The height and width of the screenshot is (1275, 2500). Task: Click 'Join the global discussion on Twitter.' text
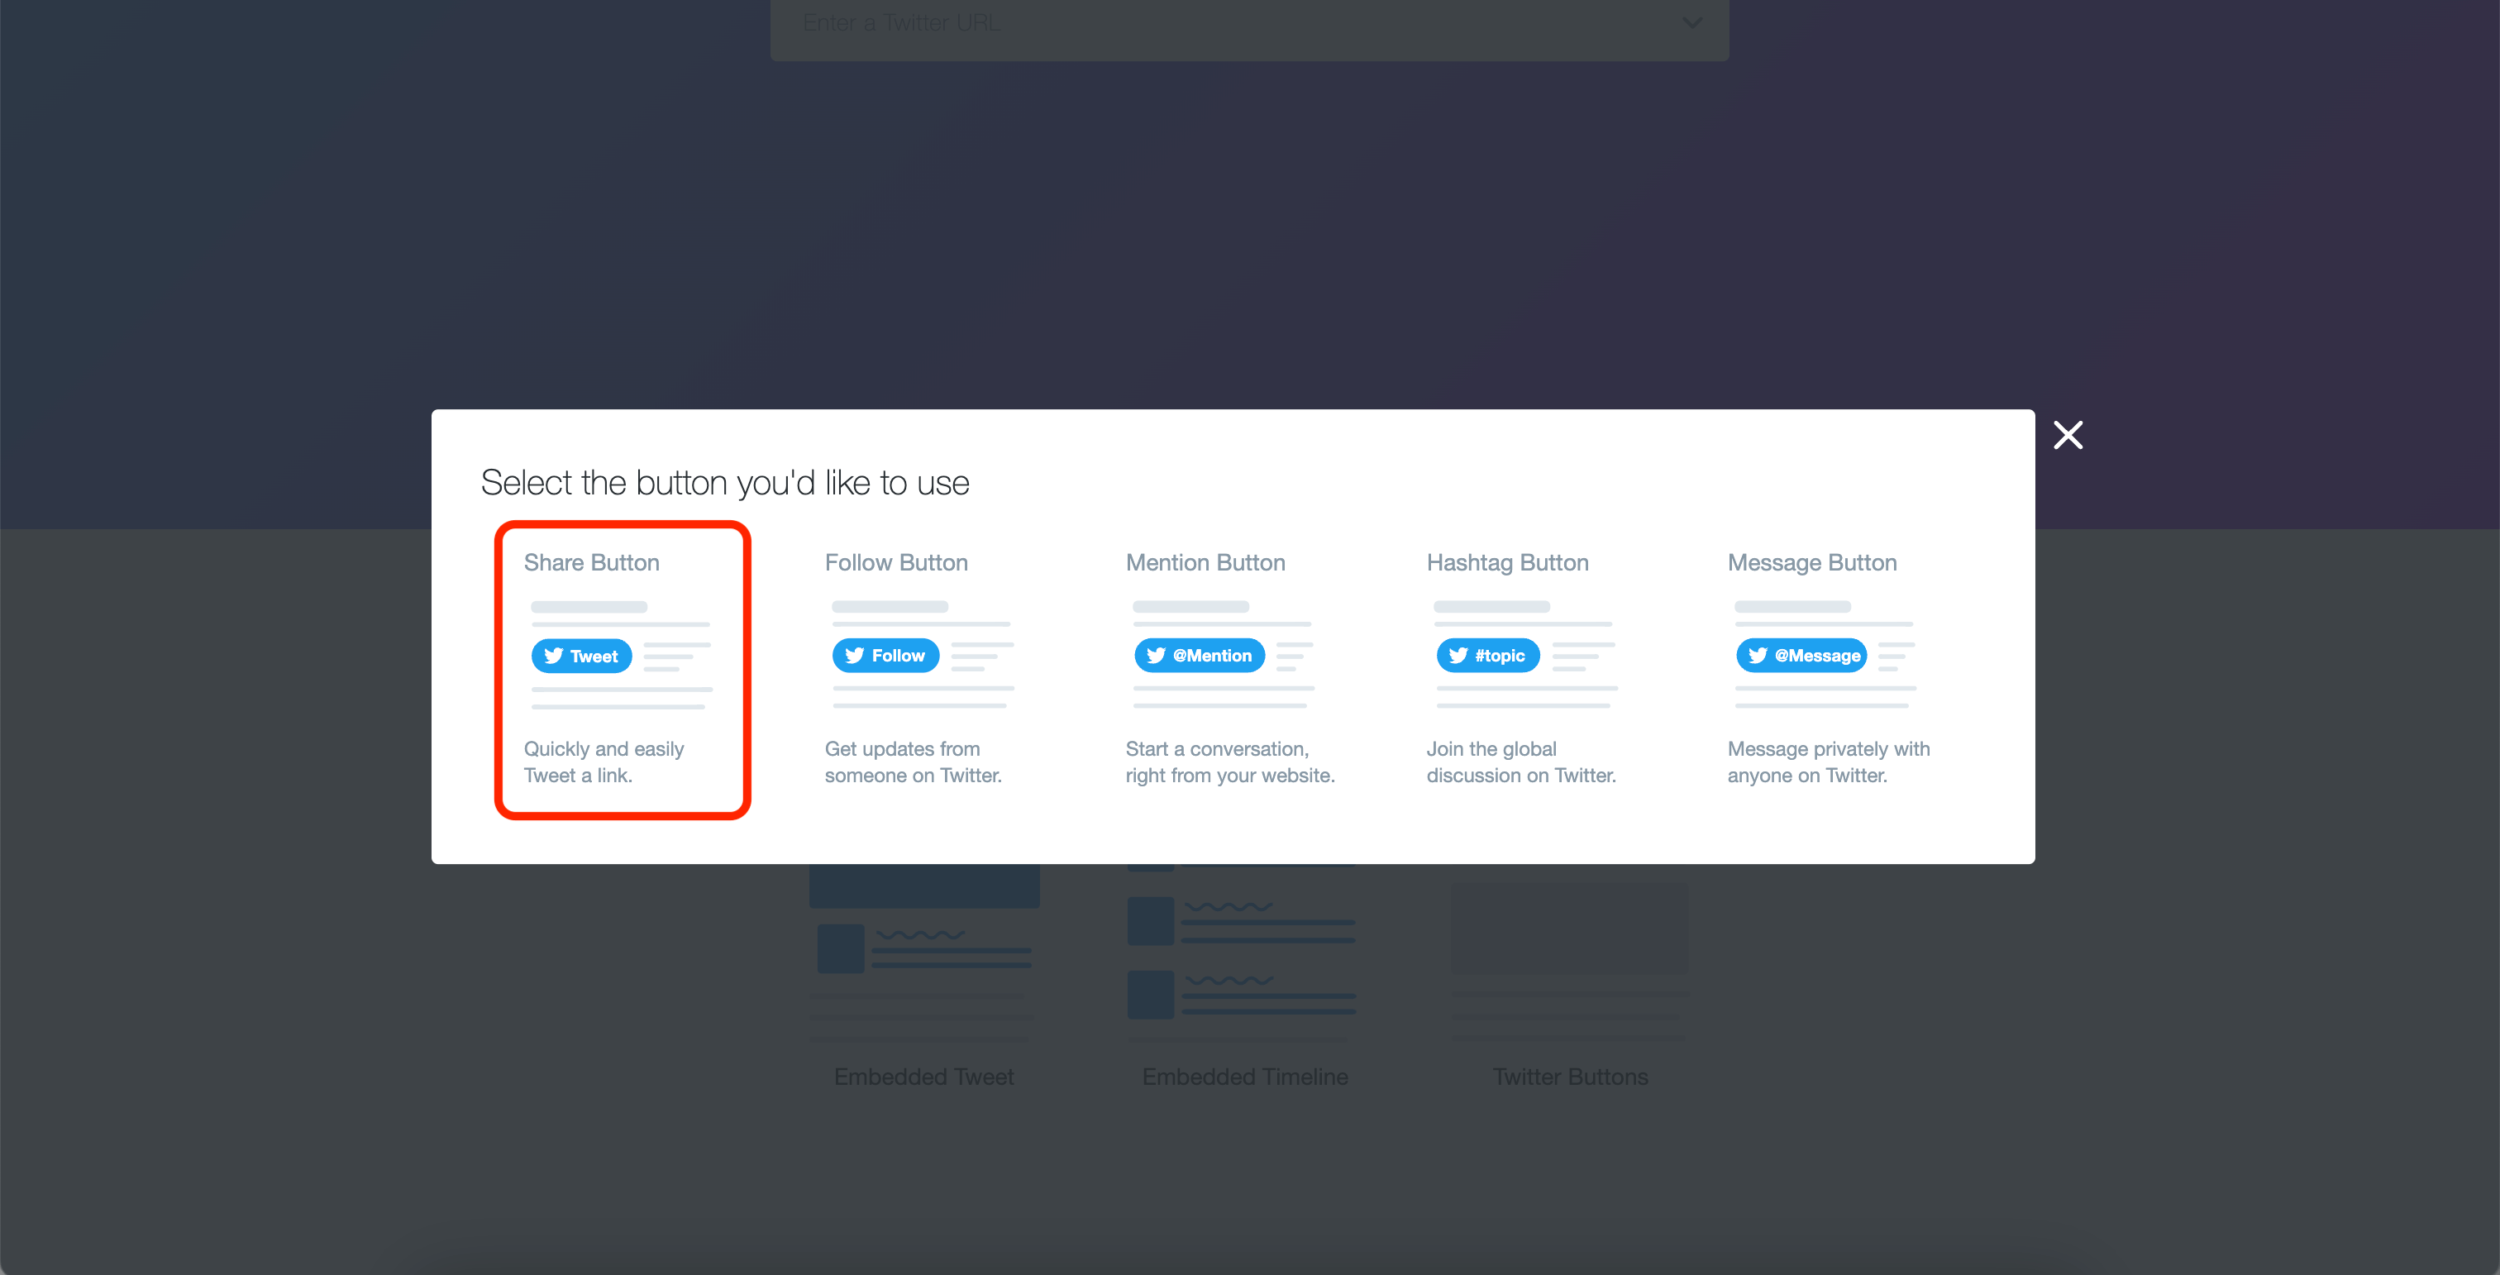click(1521, 762)
